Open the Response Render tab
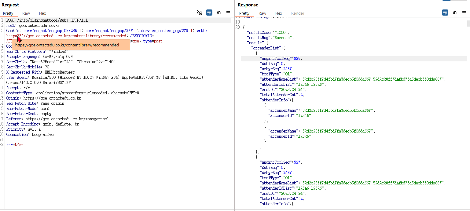 (298, 13)
